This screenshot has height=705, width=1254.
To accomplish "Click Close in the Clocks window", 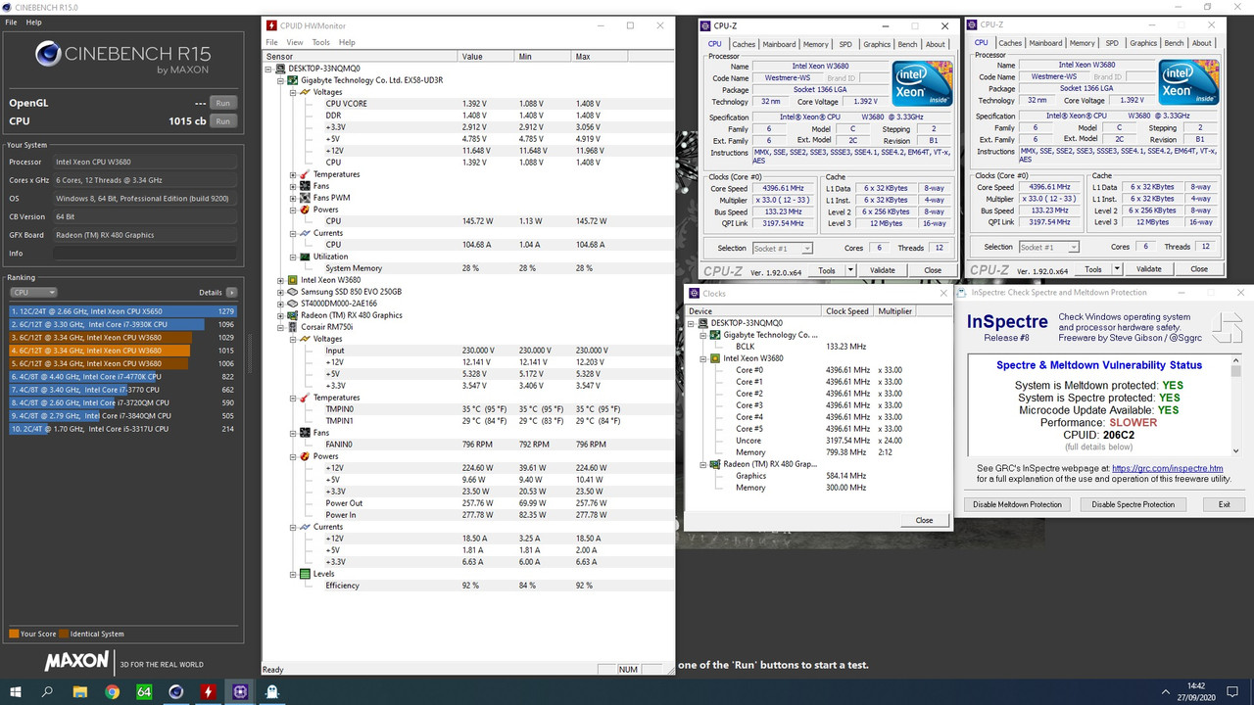I will (924, 520).
